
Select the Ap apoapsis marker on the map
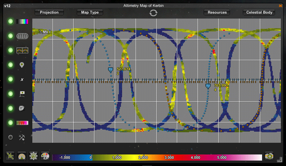coord(208,86)
